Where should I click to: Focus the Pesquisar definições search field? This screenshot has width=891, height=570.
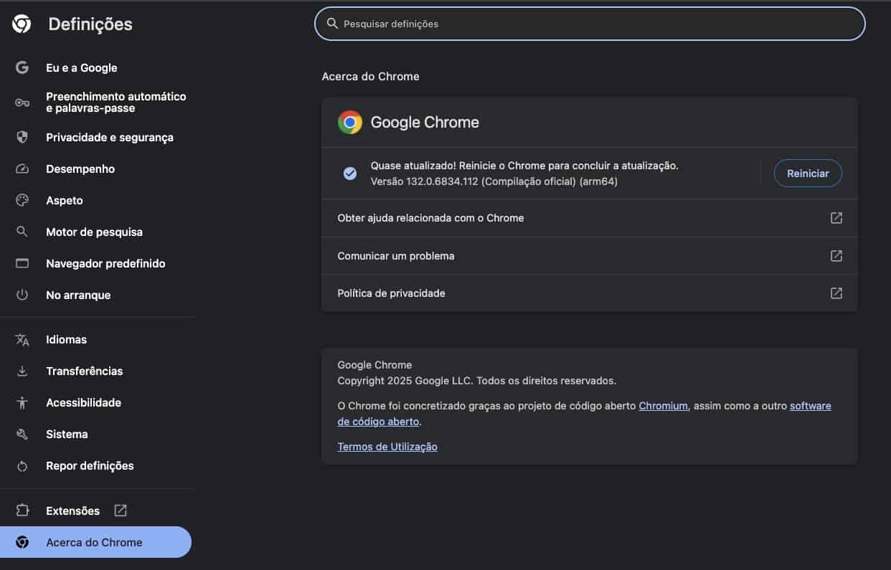[590, 24]
